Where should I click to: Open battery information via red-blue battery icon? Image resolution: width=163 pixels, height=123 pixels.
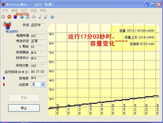(15, 17)
